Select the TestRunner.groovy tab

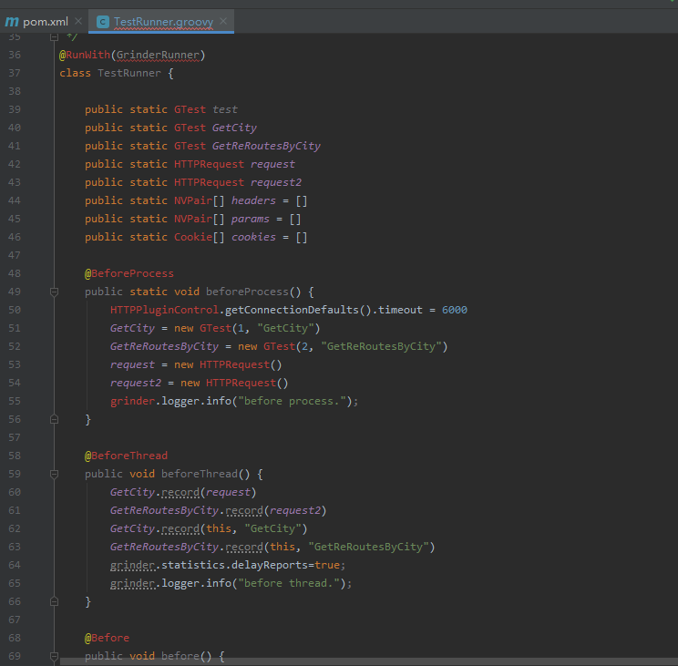coord(164,21)
